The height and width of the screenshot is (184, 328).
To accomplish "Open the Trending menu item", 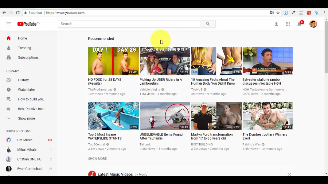I will (x=29, y=48).
